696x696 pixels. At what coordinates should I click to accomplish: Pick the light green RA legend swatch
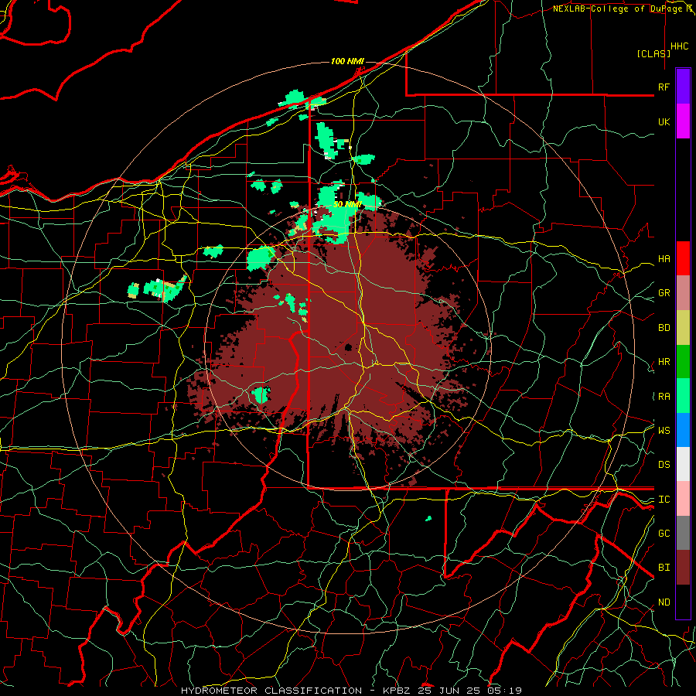[683, 396]
